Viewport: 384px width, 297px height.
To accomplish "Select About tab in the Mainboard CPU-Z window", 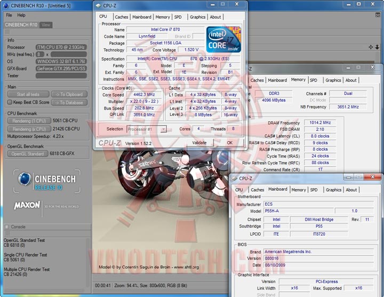I will pos(351,190).
